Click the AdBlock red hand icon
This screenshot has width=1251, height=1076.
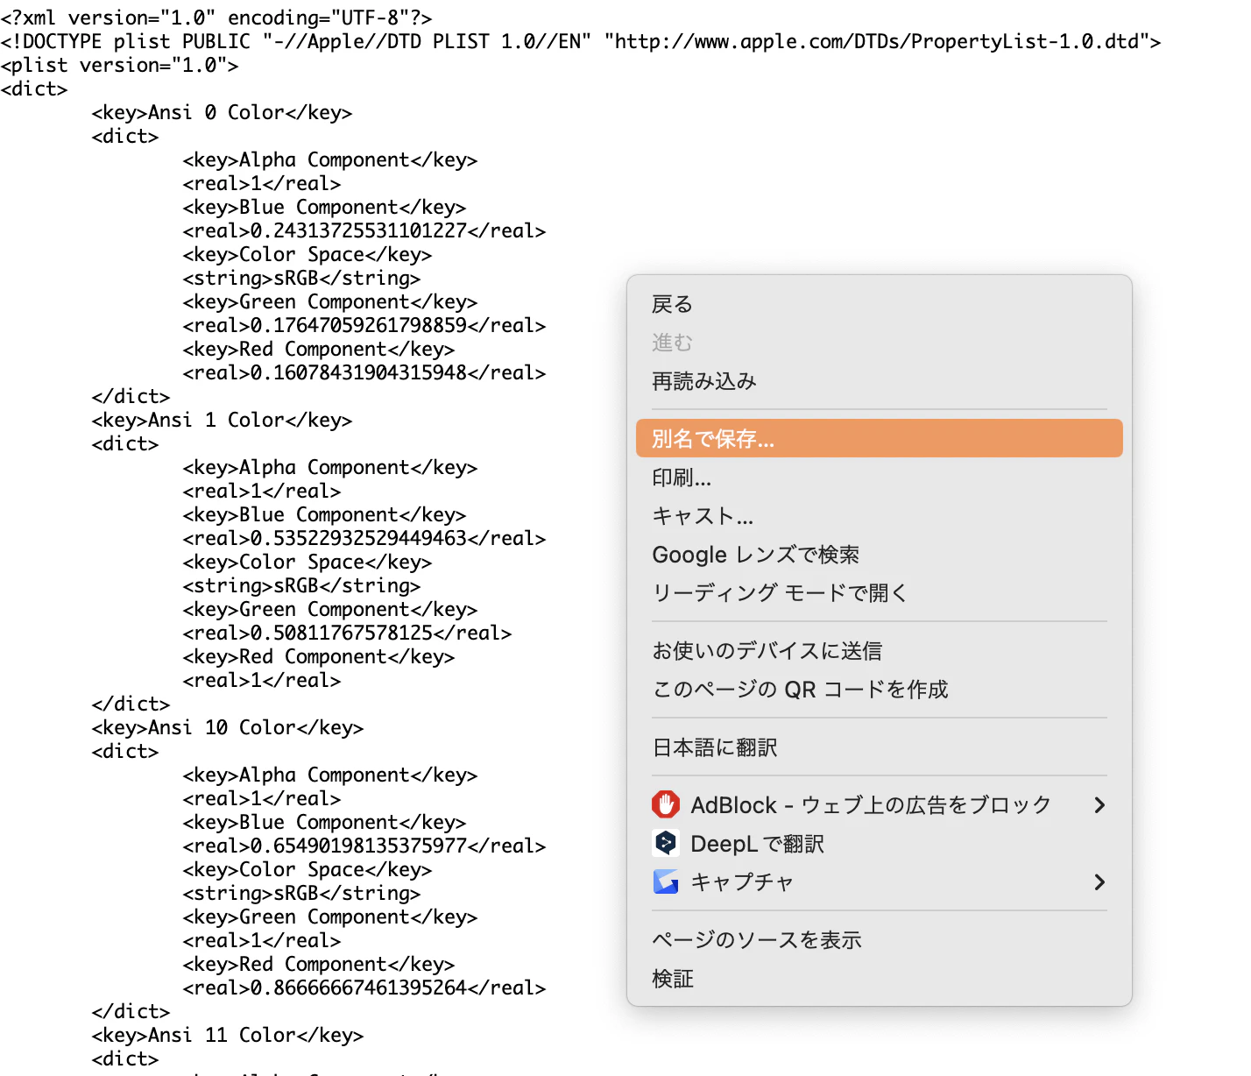[x=666, y=804]
